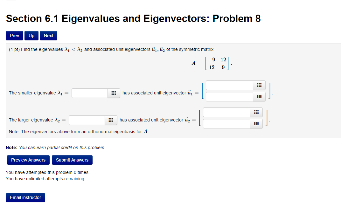Select the bottom entry field of eigenvector u1

click(229, 96)
